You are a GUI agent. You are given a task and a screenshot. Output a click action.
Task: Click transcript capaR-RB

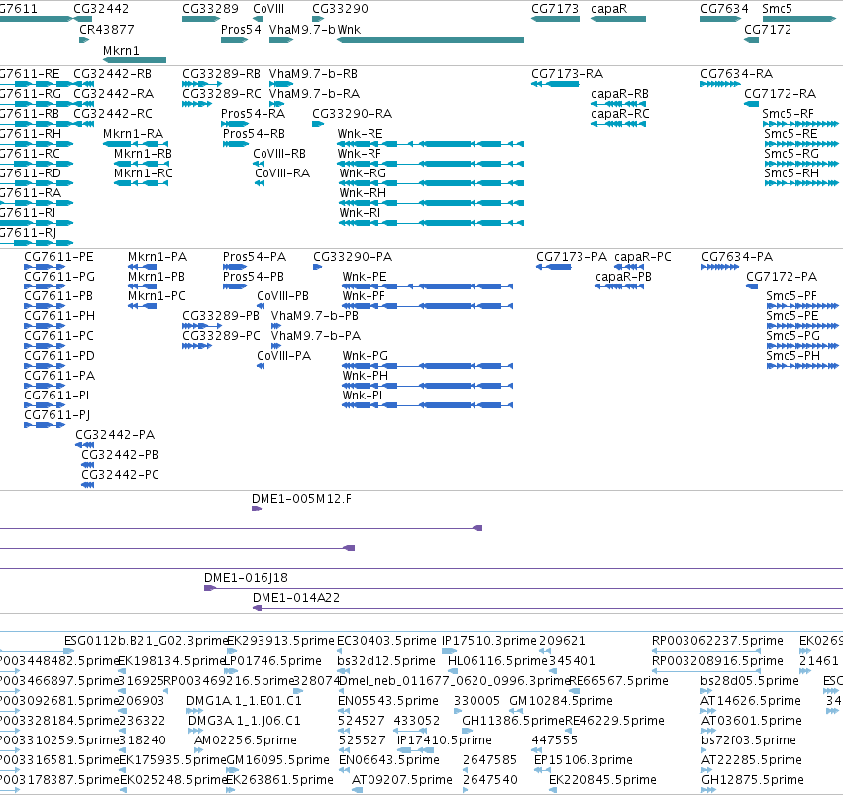(620, 93)
